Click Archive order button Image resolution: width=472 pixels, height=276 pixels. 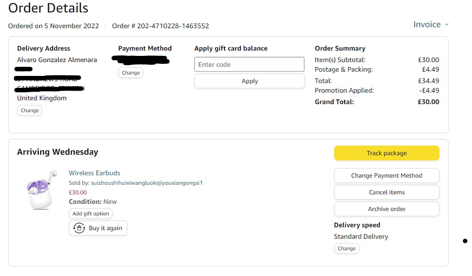386,209
